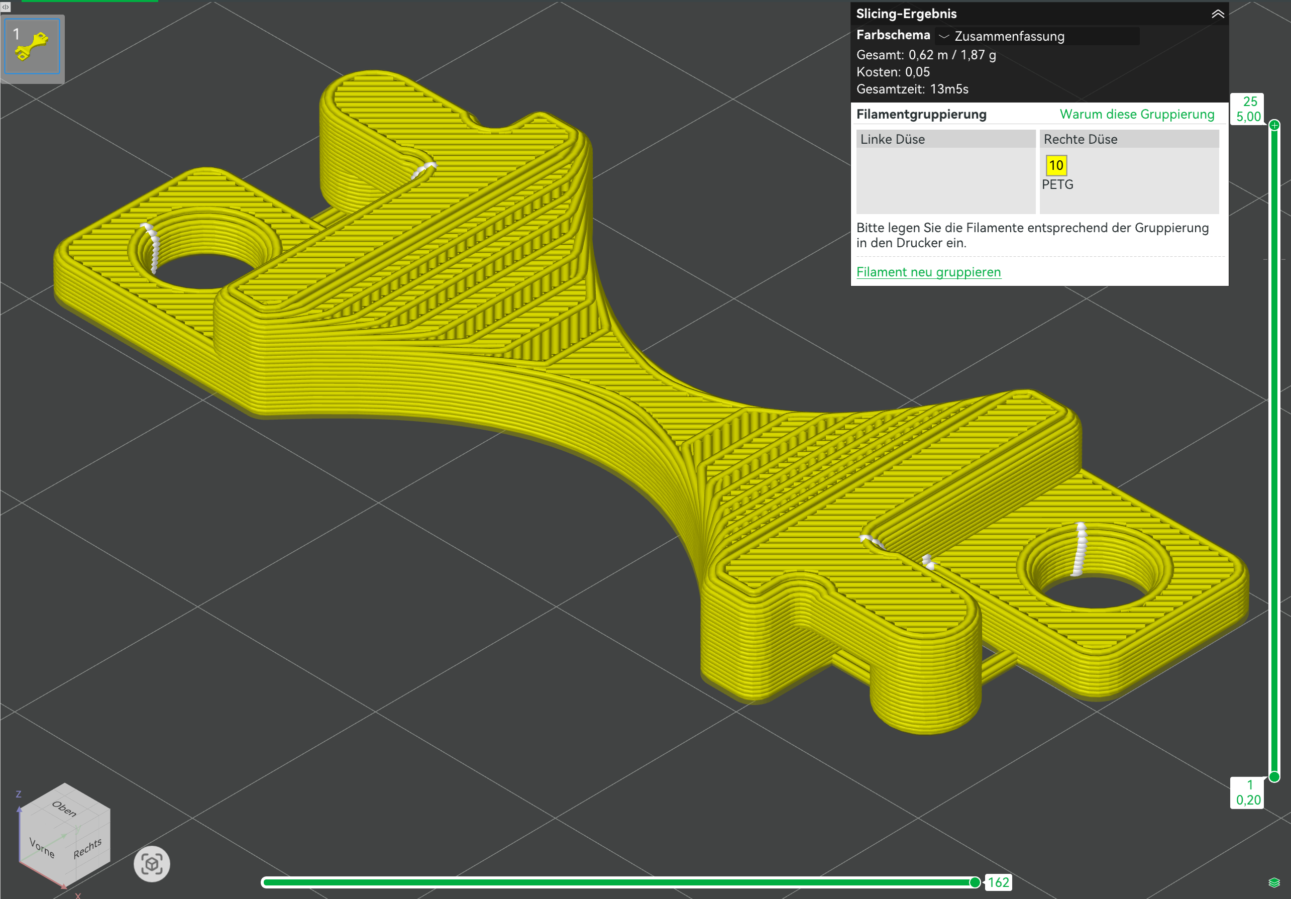The width and height of the screenshot is (1291, 899).
Task: Click the Oben face of view cube
Action: [64, 809]
